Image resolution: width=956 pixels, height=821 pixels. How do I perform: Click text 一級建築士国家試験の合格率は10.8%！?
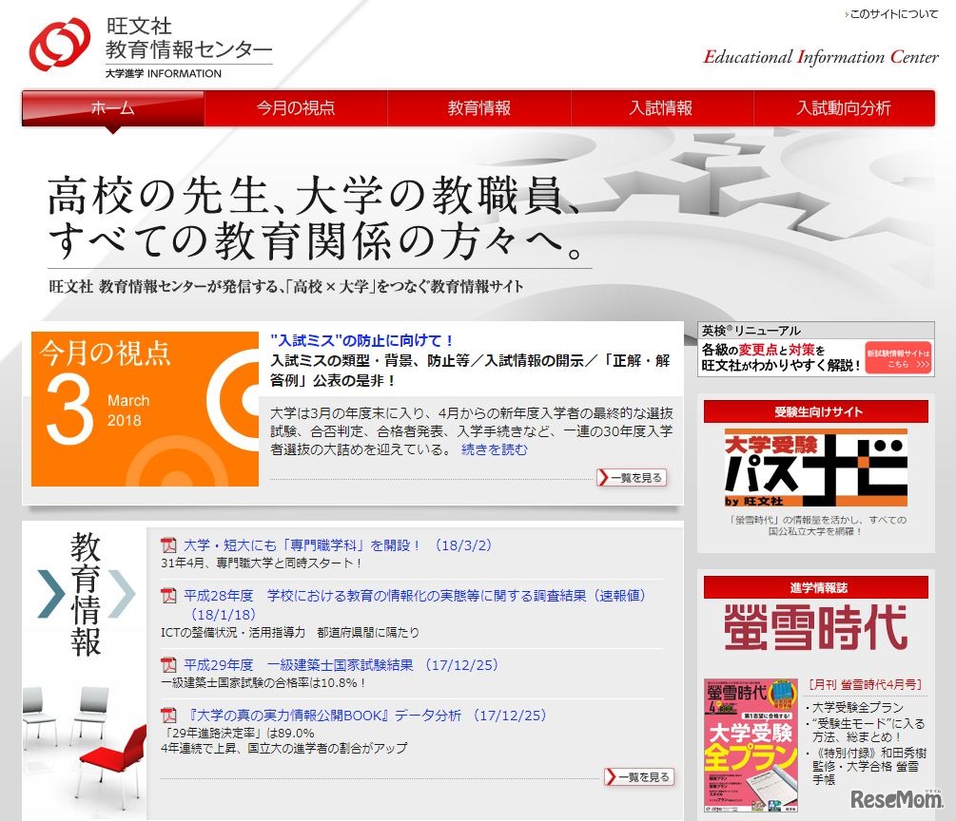tap(263, 683)
